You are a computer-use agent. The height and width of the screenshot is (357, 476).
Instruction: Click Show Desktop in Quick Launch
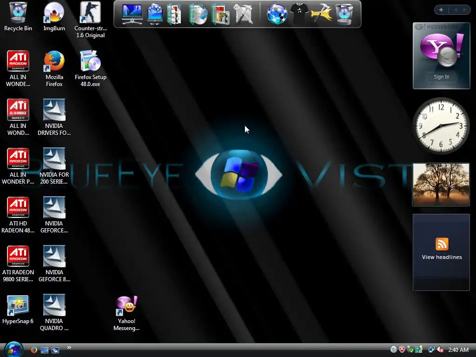pyautogui.click(x=45, y=350)
